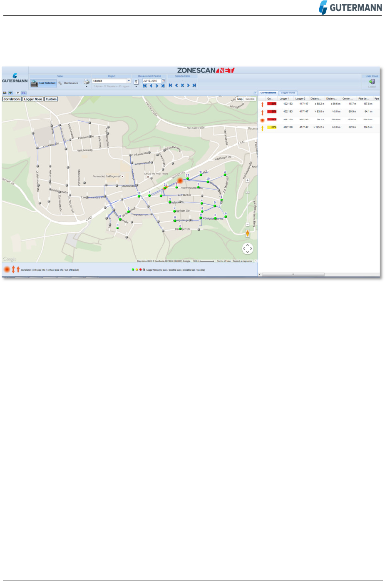Switch map to Map view
This screenshot has width=385, height=581.
coord(240,99)
